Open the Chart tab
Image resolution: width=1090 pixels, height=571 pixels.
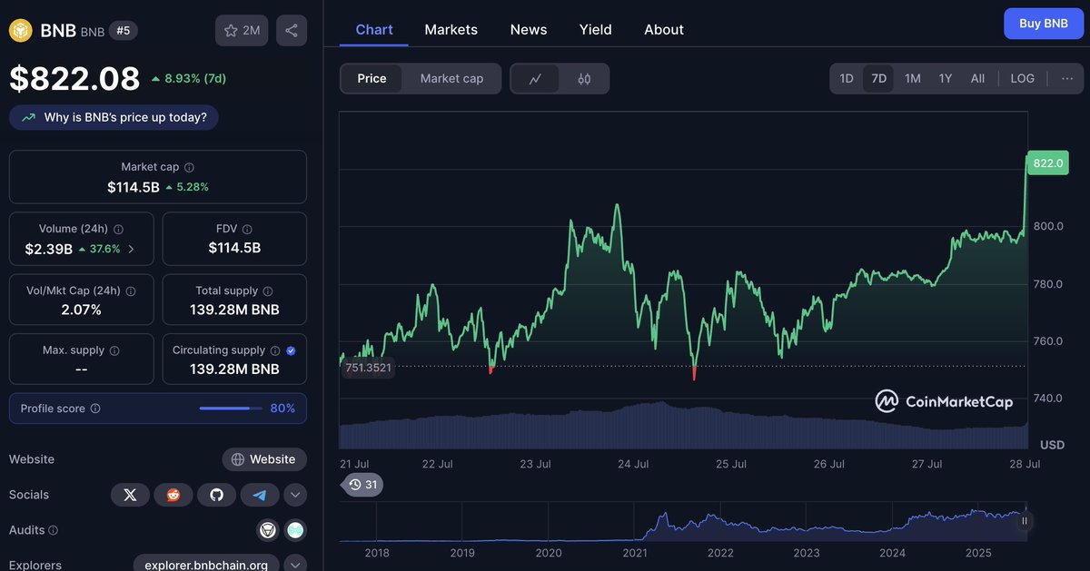click(x=374, y=29)
